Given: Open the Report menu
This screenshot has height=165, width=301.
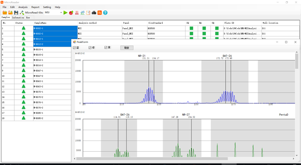Looking at the screenshot, I should (35, 7).
